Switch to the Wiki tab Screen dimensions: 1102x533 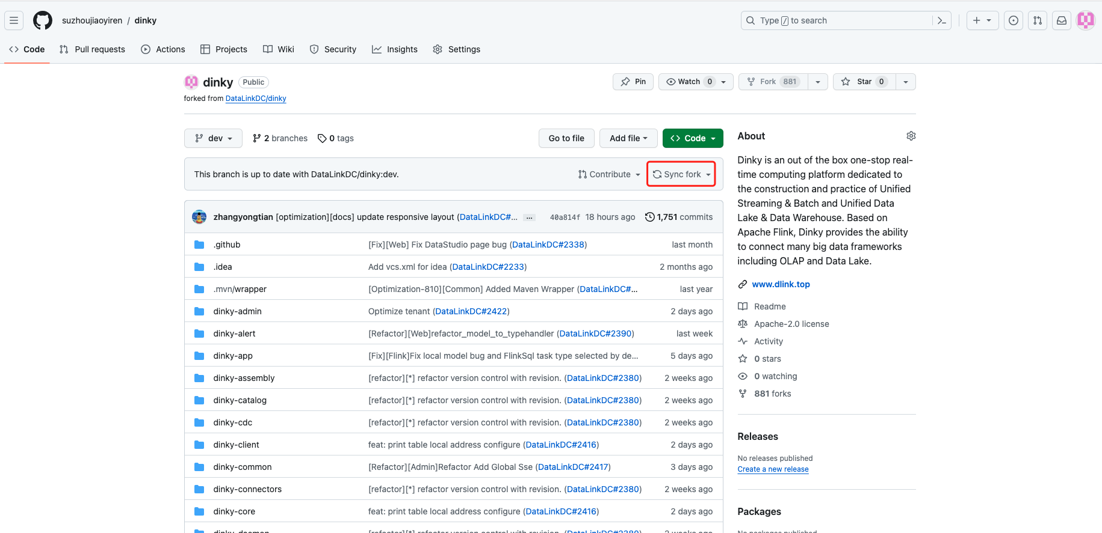coord(279,49)
